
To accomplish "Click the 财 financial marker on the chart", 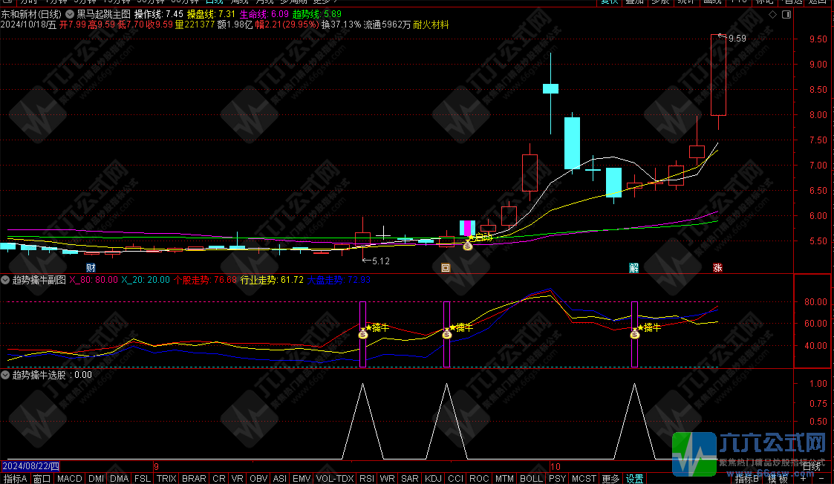I will [91, 267].
